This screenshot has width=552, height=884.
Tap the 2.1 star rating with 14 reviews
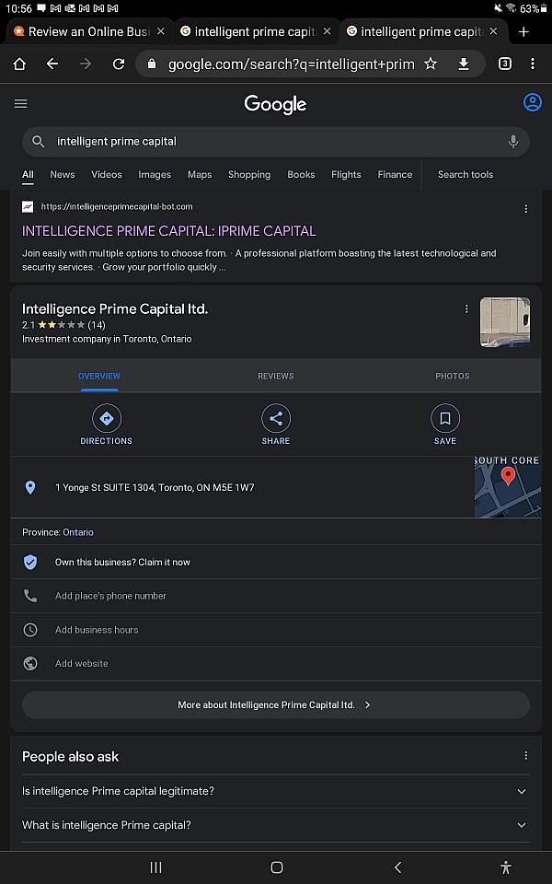click(63, 325)
